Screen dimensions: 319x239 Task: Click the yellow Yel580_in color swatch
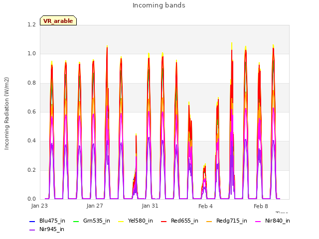(121, 221)
